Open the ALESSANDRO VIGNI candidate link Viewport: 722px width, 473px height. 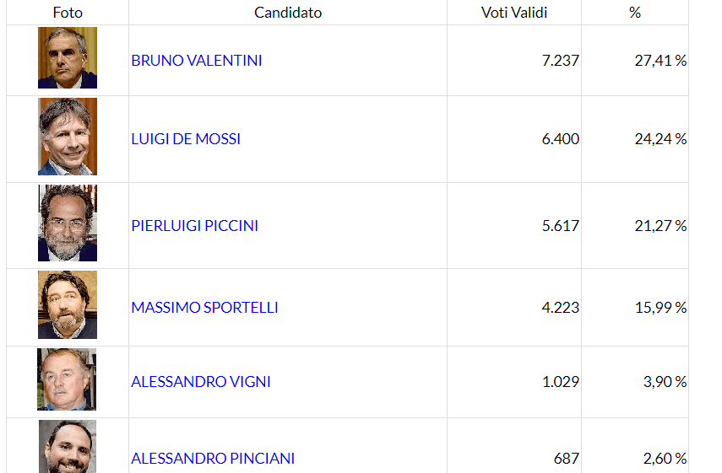tap(201, 382)
